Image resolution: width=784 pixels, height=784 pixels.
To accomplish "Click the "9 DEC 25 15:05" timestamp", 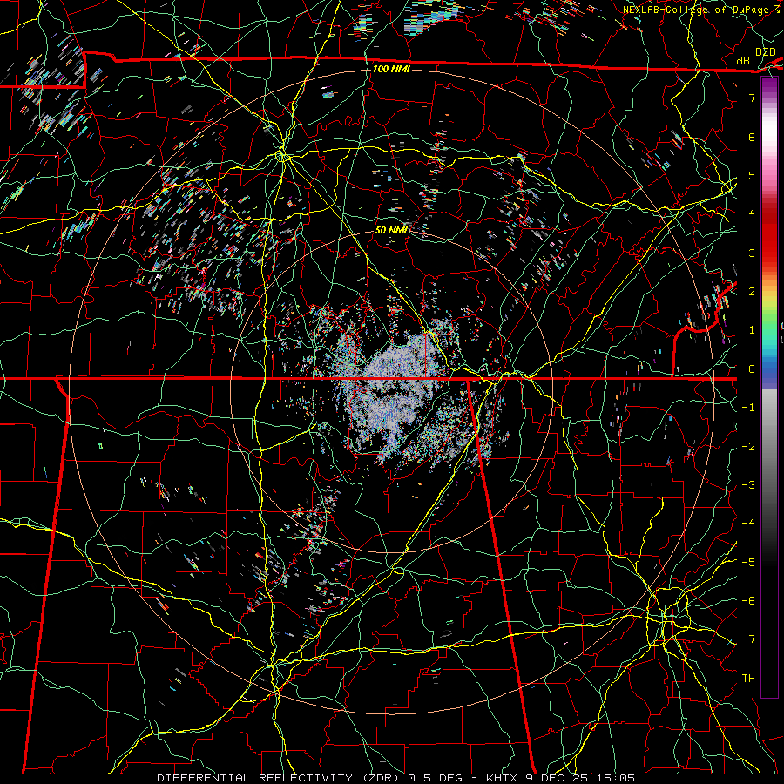I will pyautogui.click(x=582, y=778).
